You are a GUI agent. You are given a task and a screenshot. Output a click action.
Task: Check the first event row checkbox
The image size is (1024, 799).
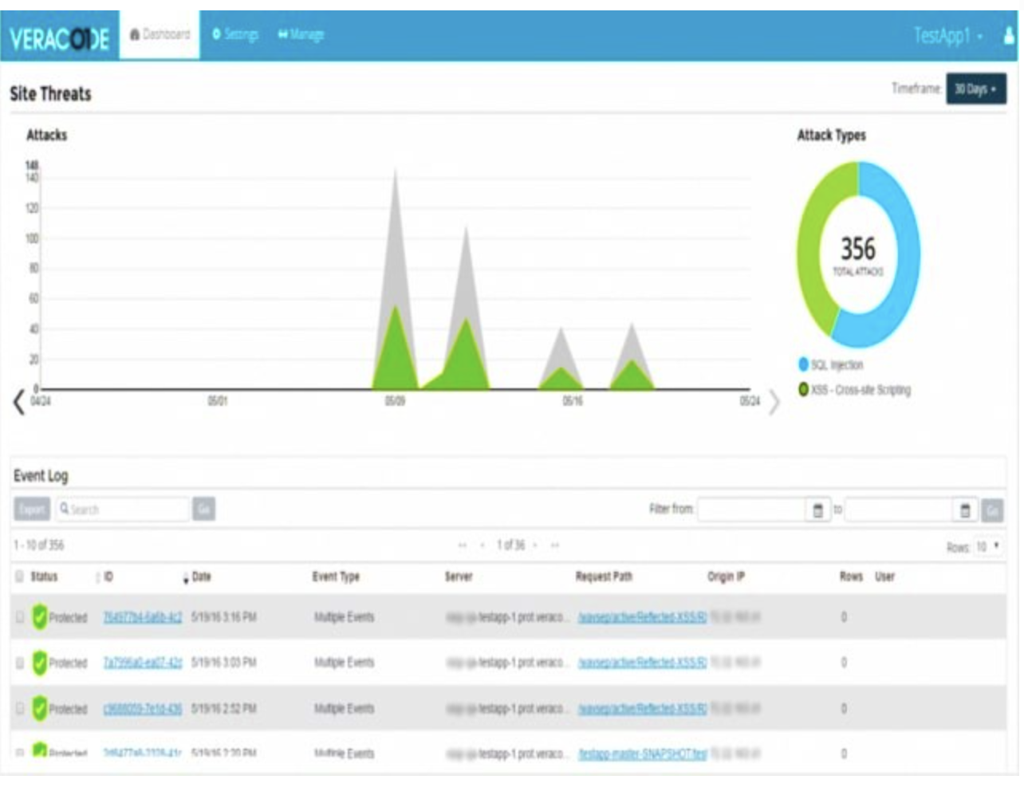[x=20, y=617]
